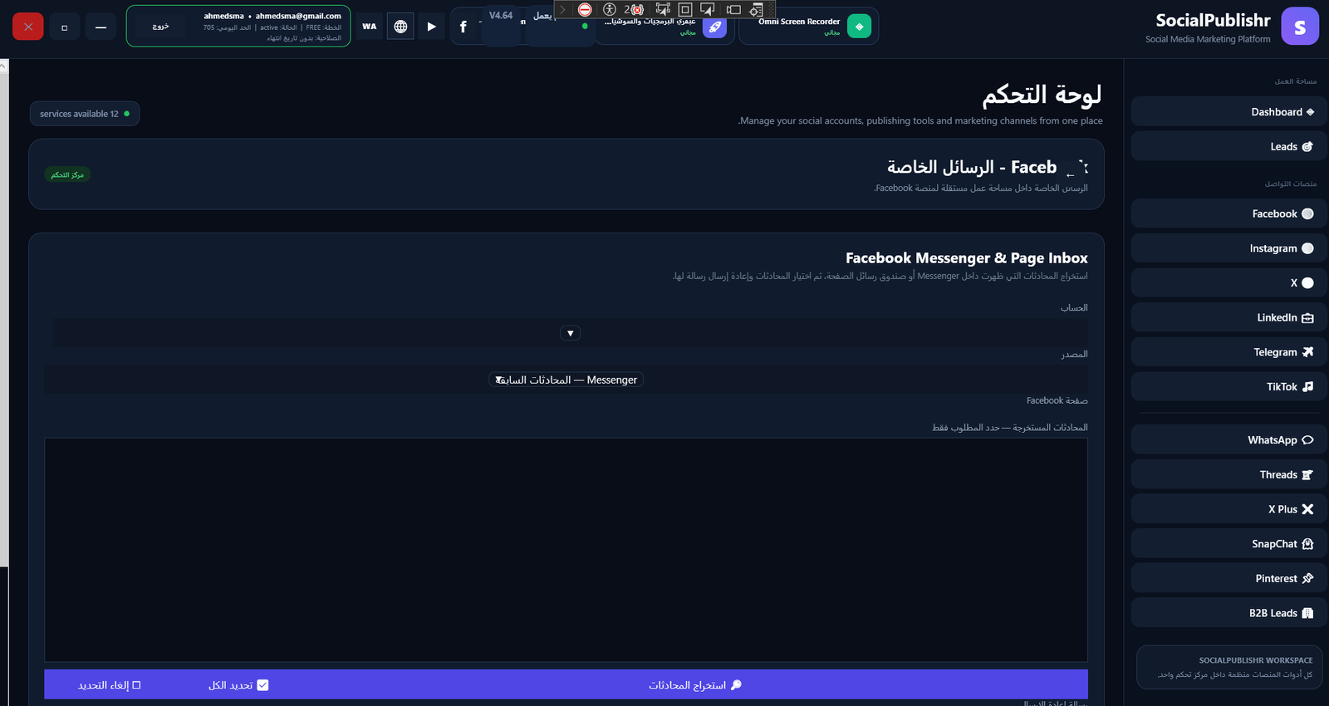The image size is (1329, 706).
Task: Click the WA button in top bar
Action: [x=370, y=27]
